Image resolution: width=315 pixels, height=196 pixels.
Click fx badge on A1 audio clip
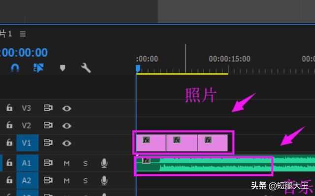[x=146, y=161]
